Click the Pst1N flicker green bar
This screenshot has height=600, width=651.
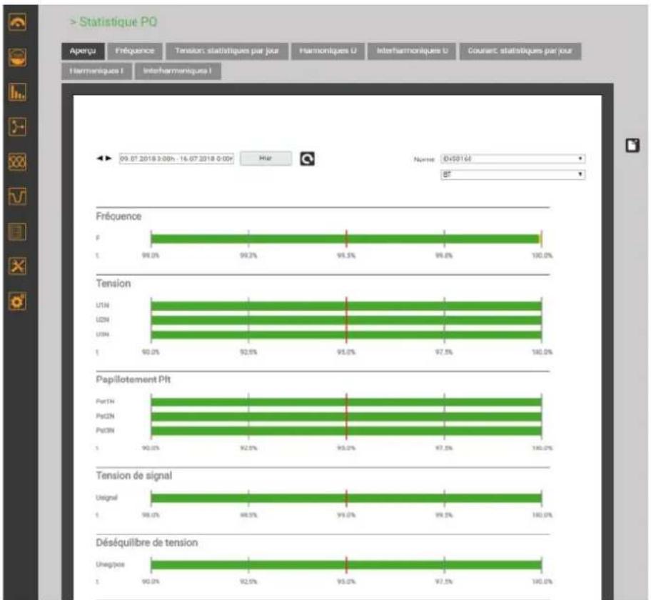click(x=346, y=402)
